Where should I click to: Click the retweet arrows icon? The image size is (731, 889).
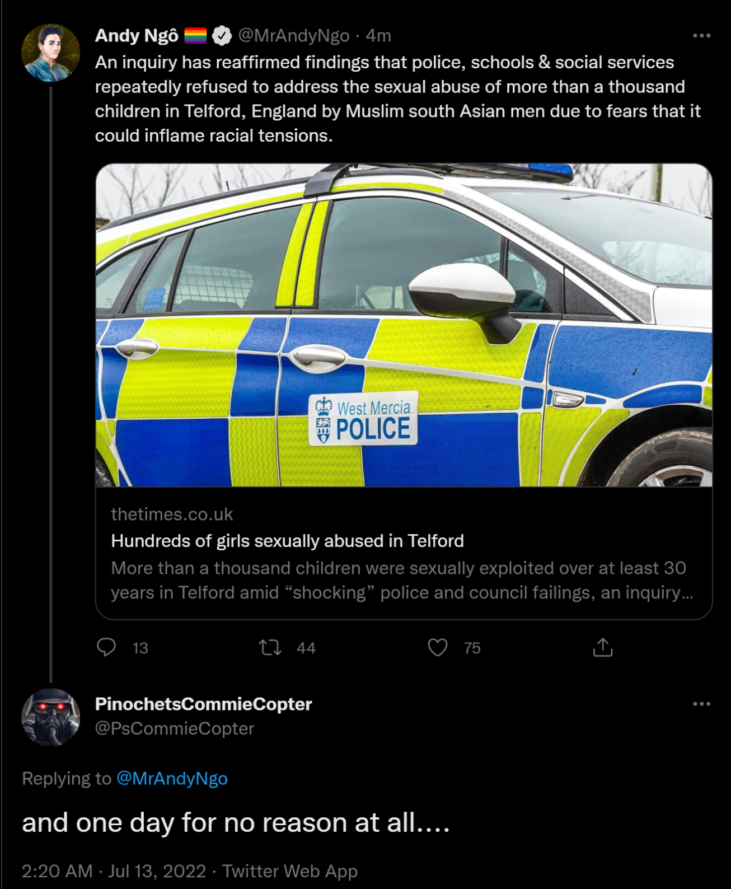point(270,648)
